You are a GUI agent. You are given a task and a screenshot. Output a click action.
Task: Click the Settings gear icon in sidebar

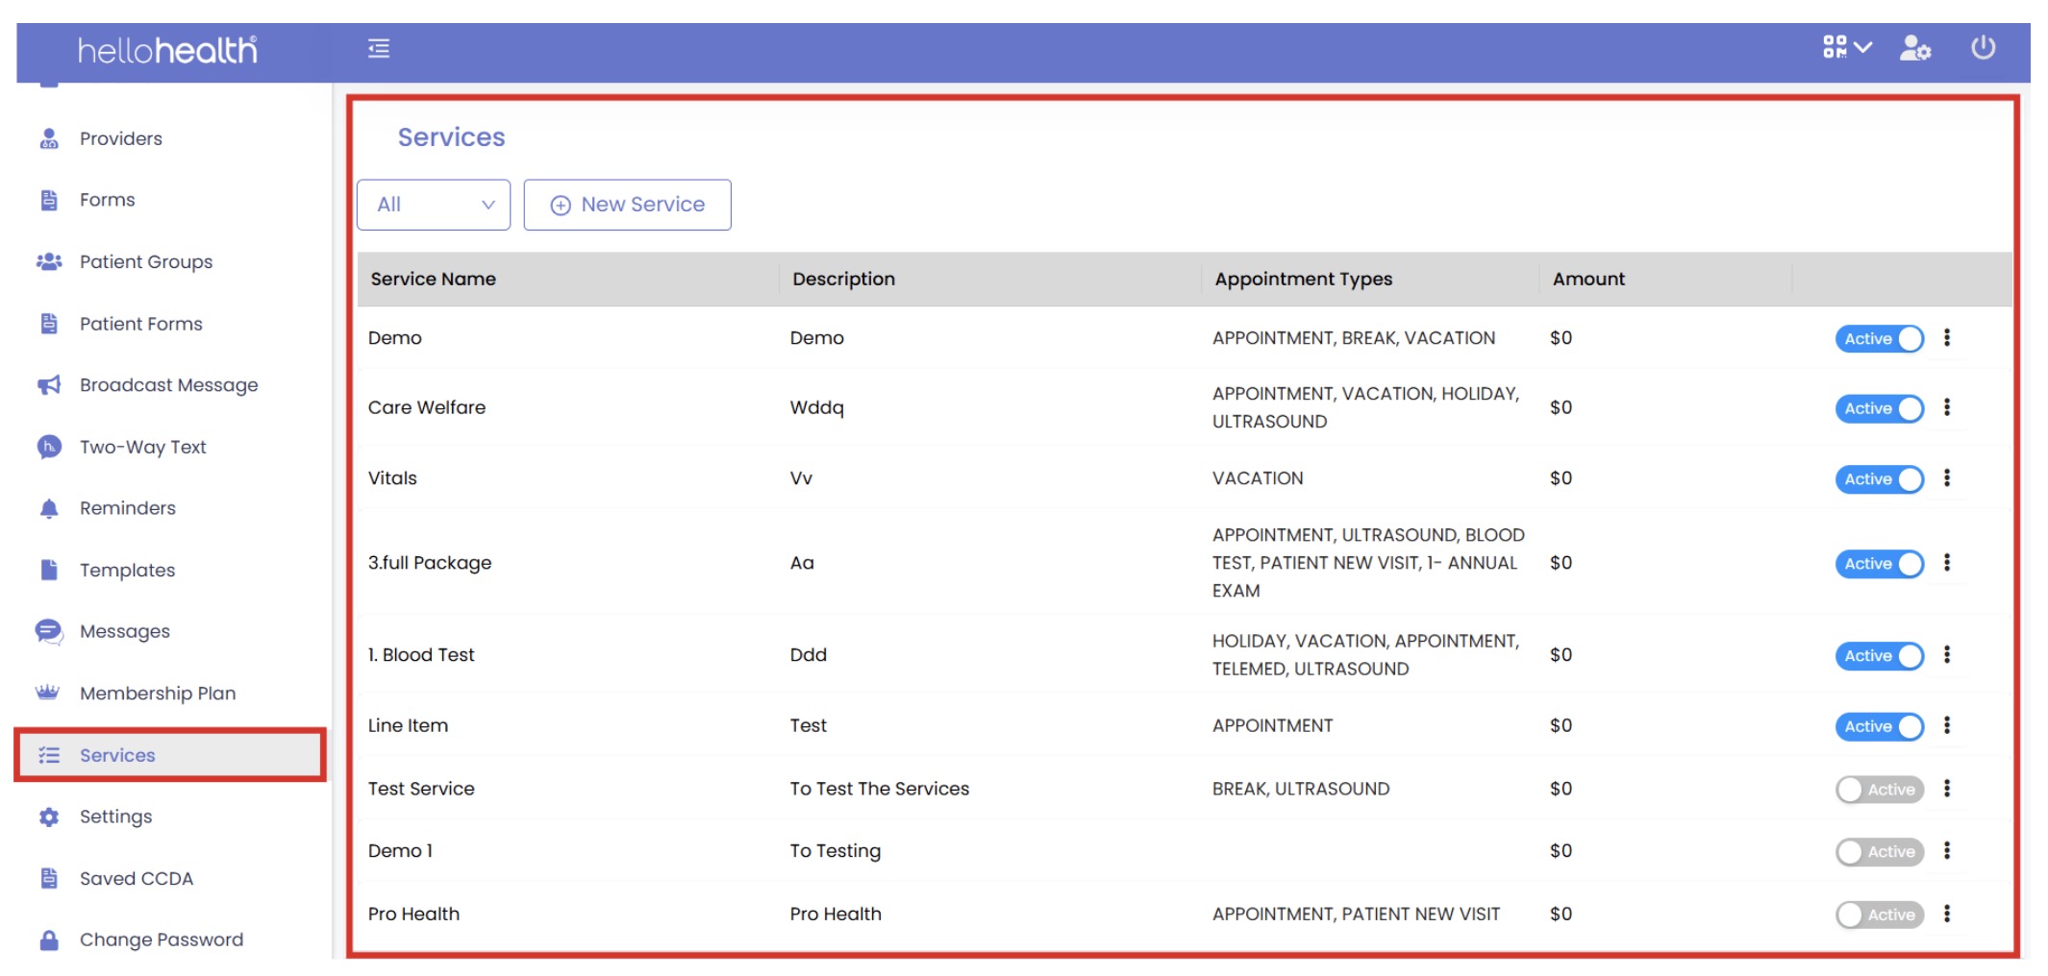point(49,817)
